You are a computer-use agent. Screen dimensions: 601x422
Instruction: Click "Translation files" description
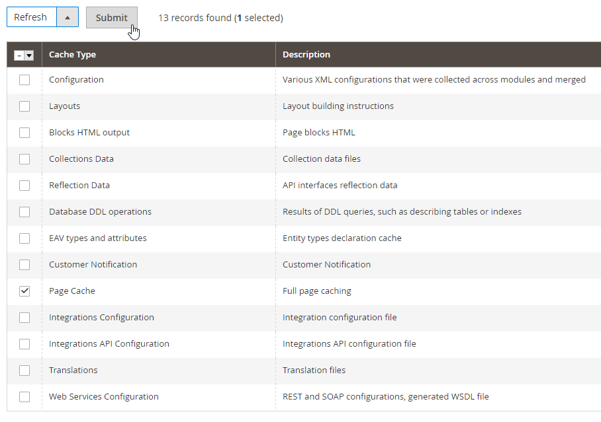tap(314, 370)
